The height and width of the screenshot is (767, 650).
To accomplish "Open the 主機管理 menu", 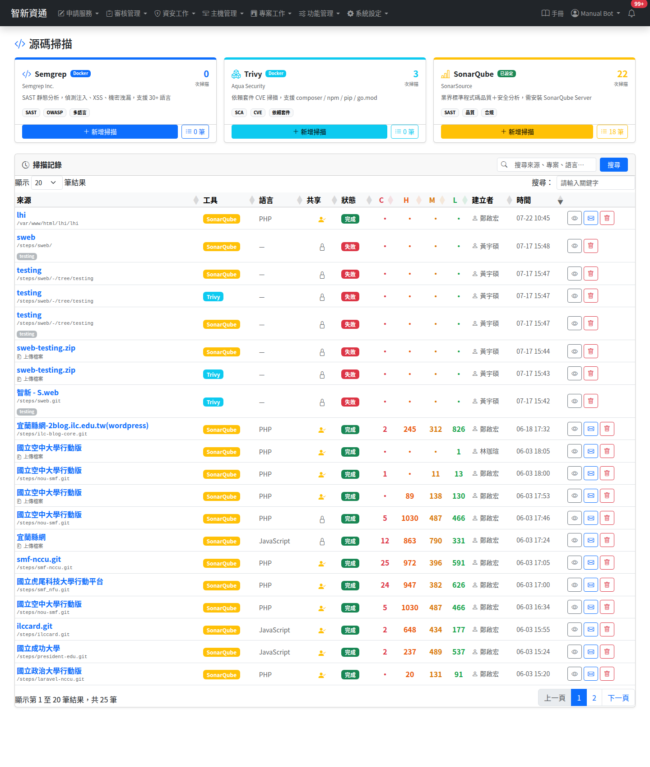I will click(223, 14).
